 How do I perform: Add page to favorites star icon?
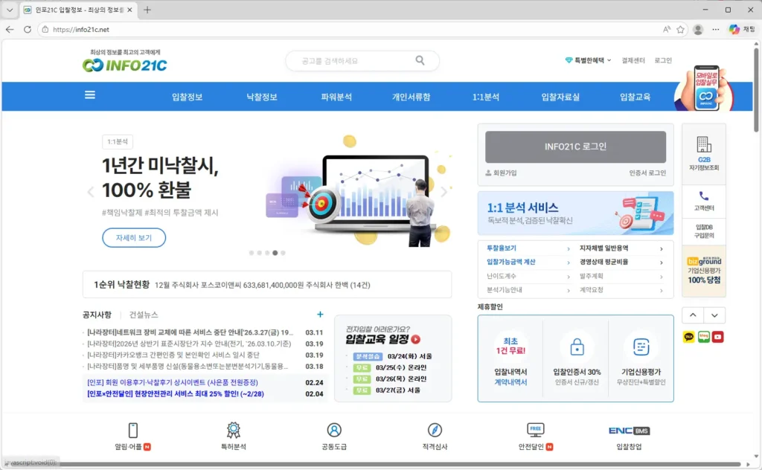coord(680,30)
